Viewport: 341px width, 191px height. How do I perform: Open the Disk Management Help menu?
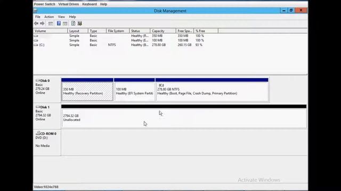pos(72,16)
